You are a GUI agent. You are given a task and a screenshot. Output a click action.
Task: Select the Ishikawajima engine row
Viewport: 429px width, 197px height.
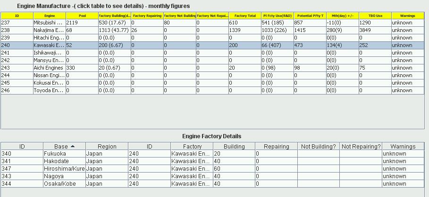pyautogui.click(x=49, y=53)
